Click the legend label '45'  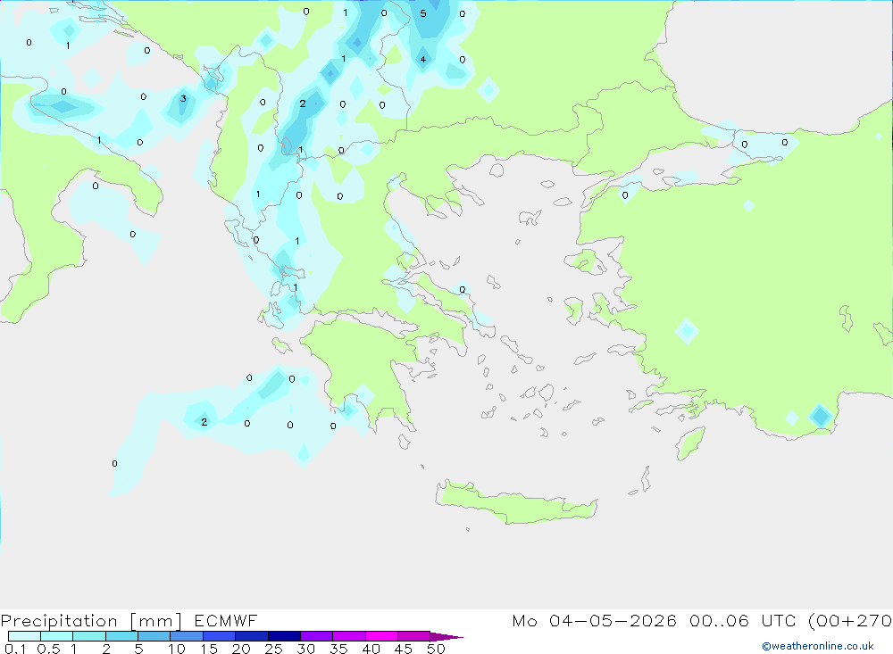point(404,649)
